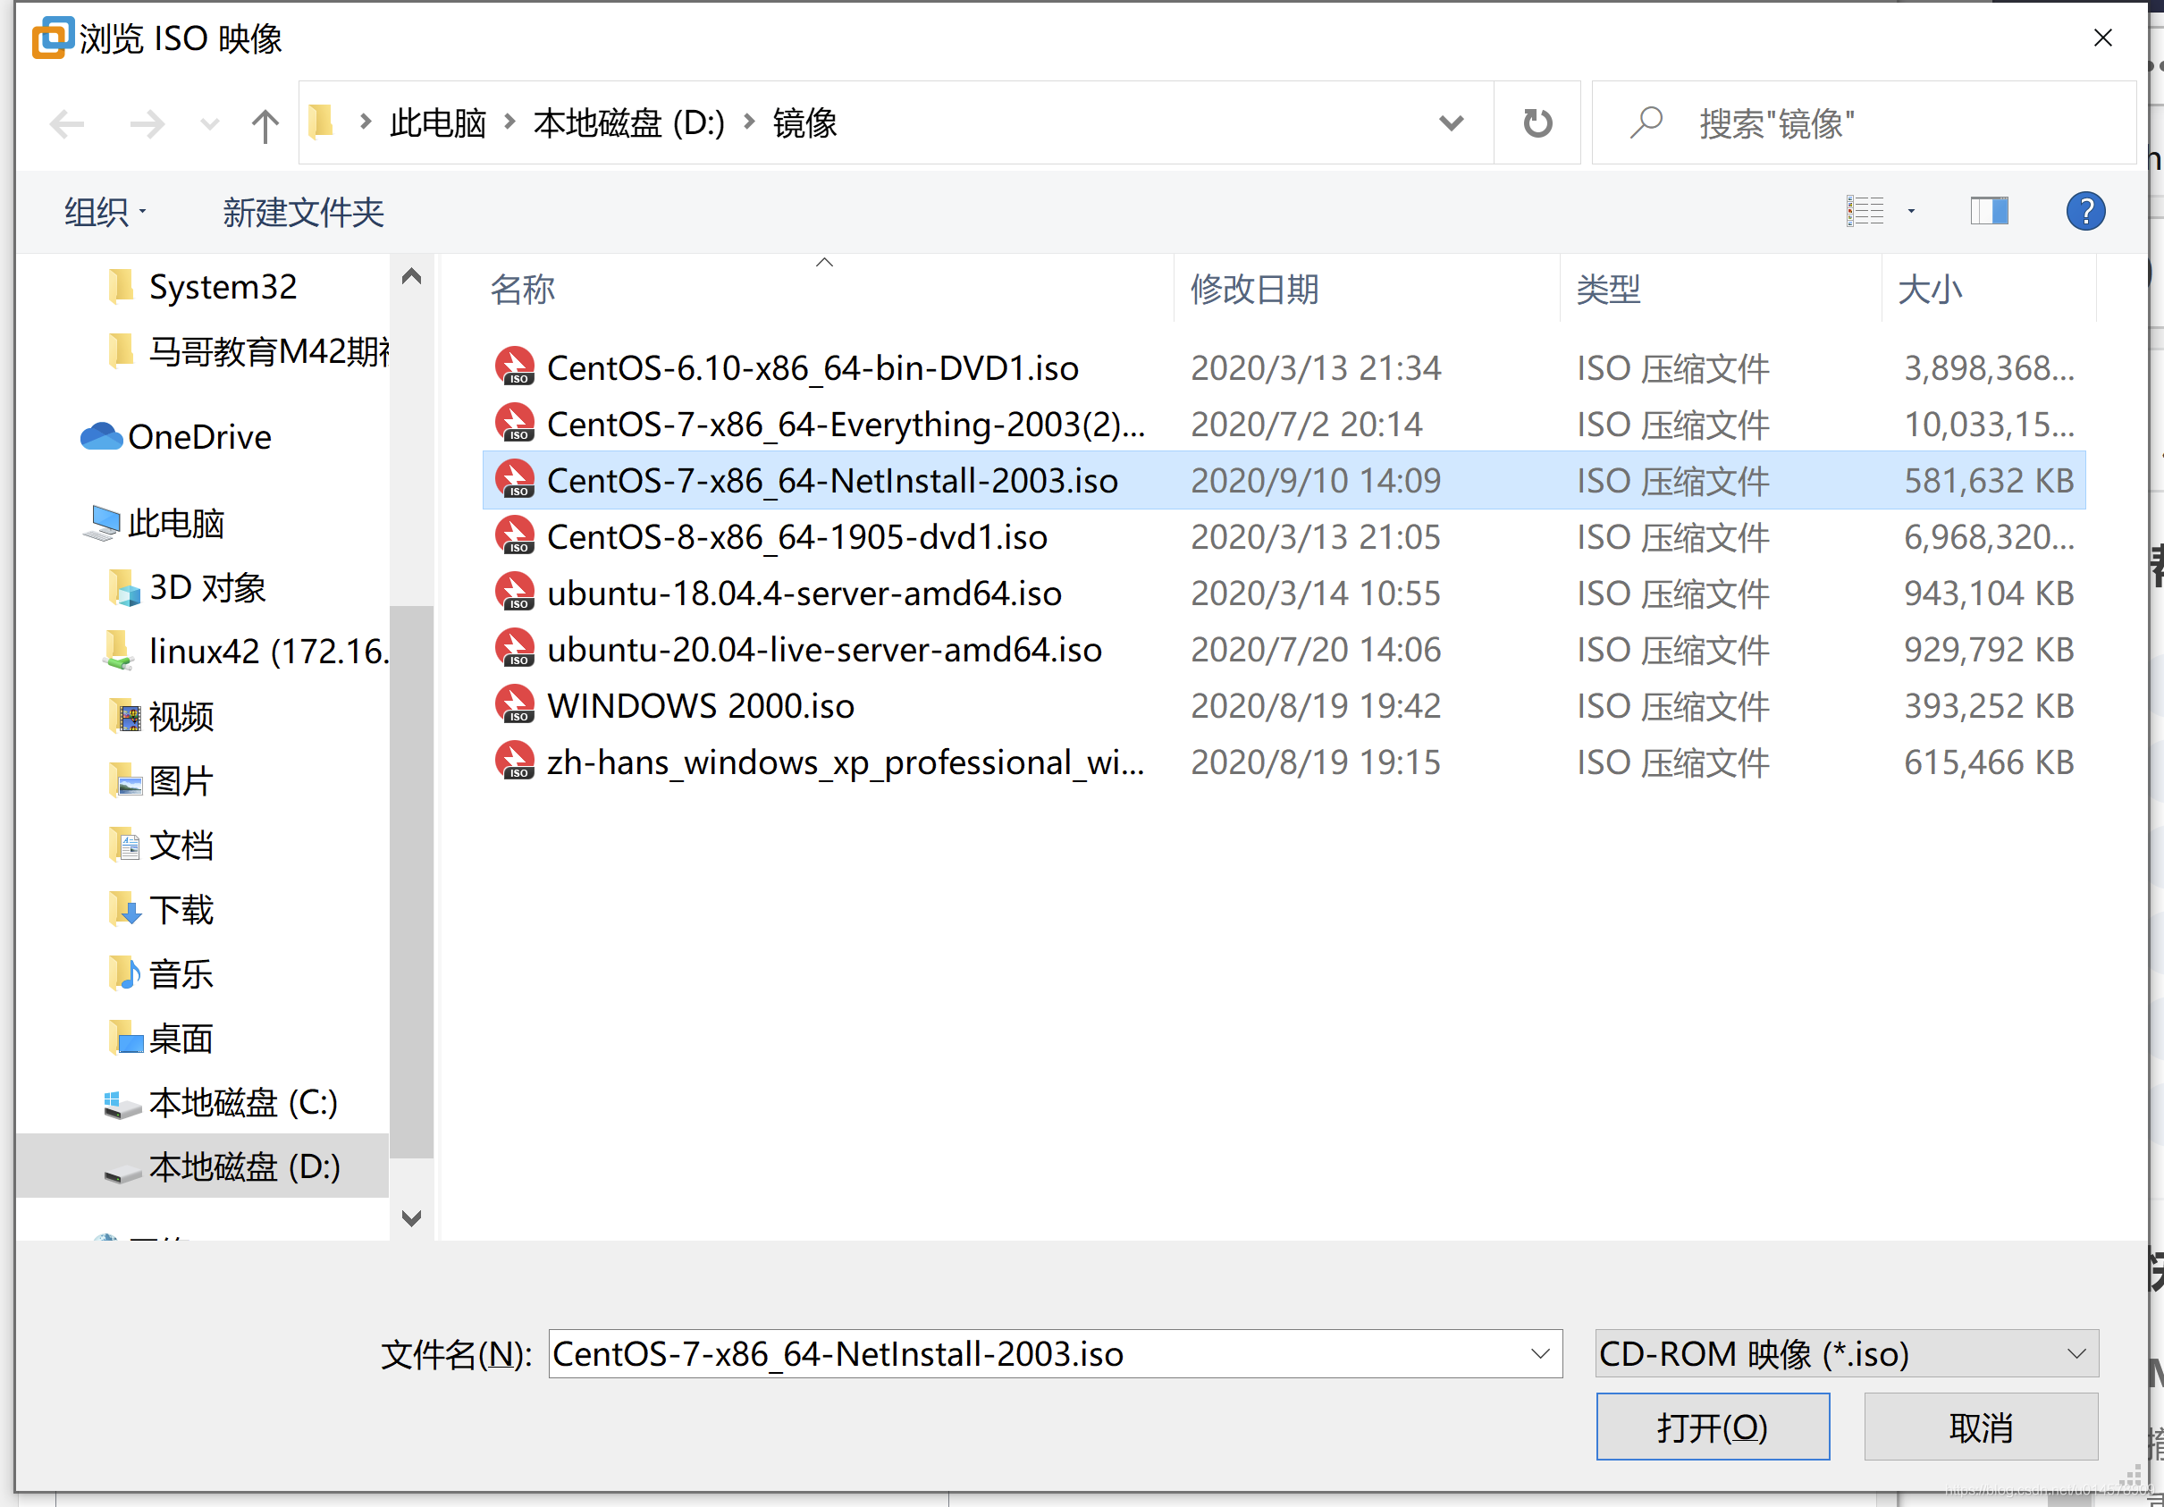Screen dimensions: 2164x1507
Task: Open 文档 folder in sidebar
Action: click(x=160, y=846)
